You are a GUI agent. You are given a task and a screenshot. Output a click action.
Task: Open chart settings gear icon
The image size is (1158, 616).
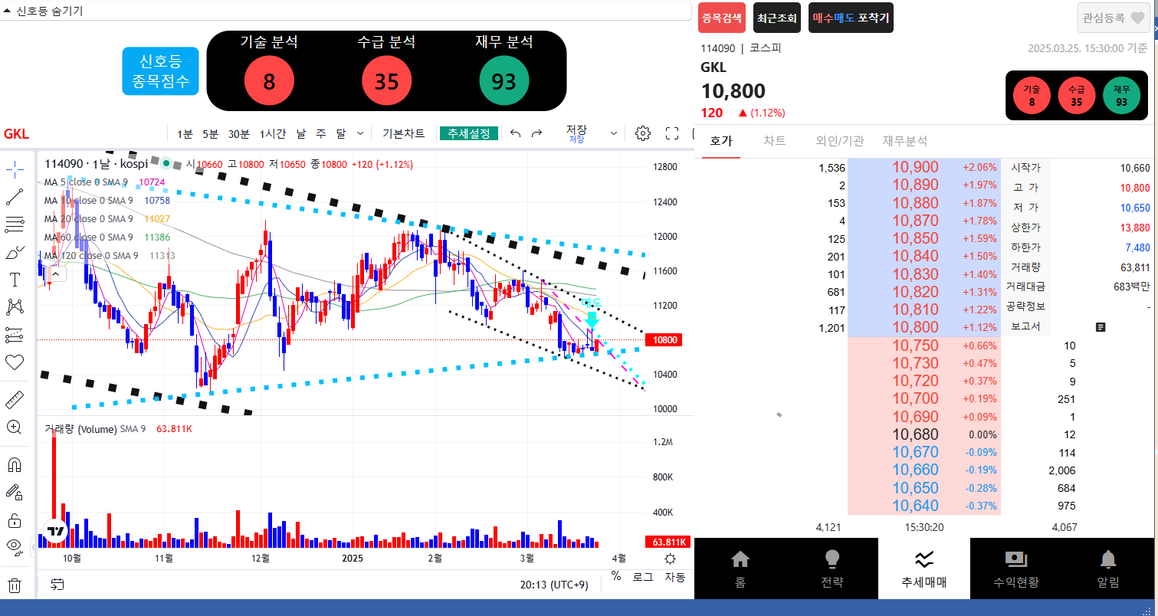pos(643,133)
